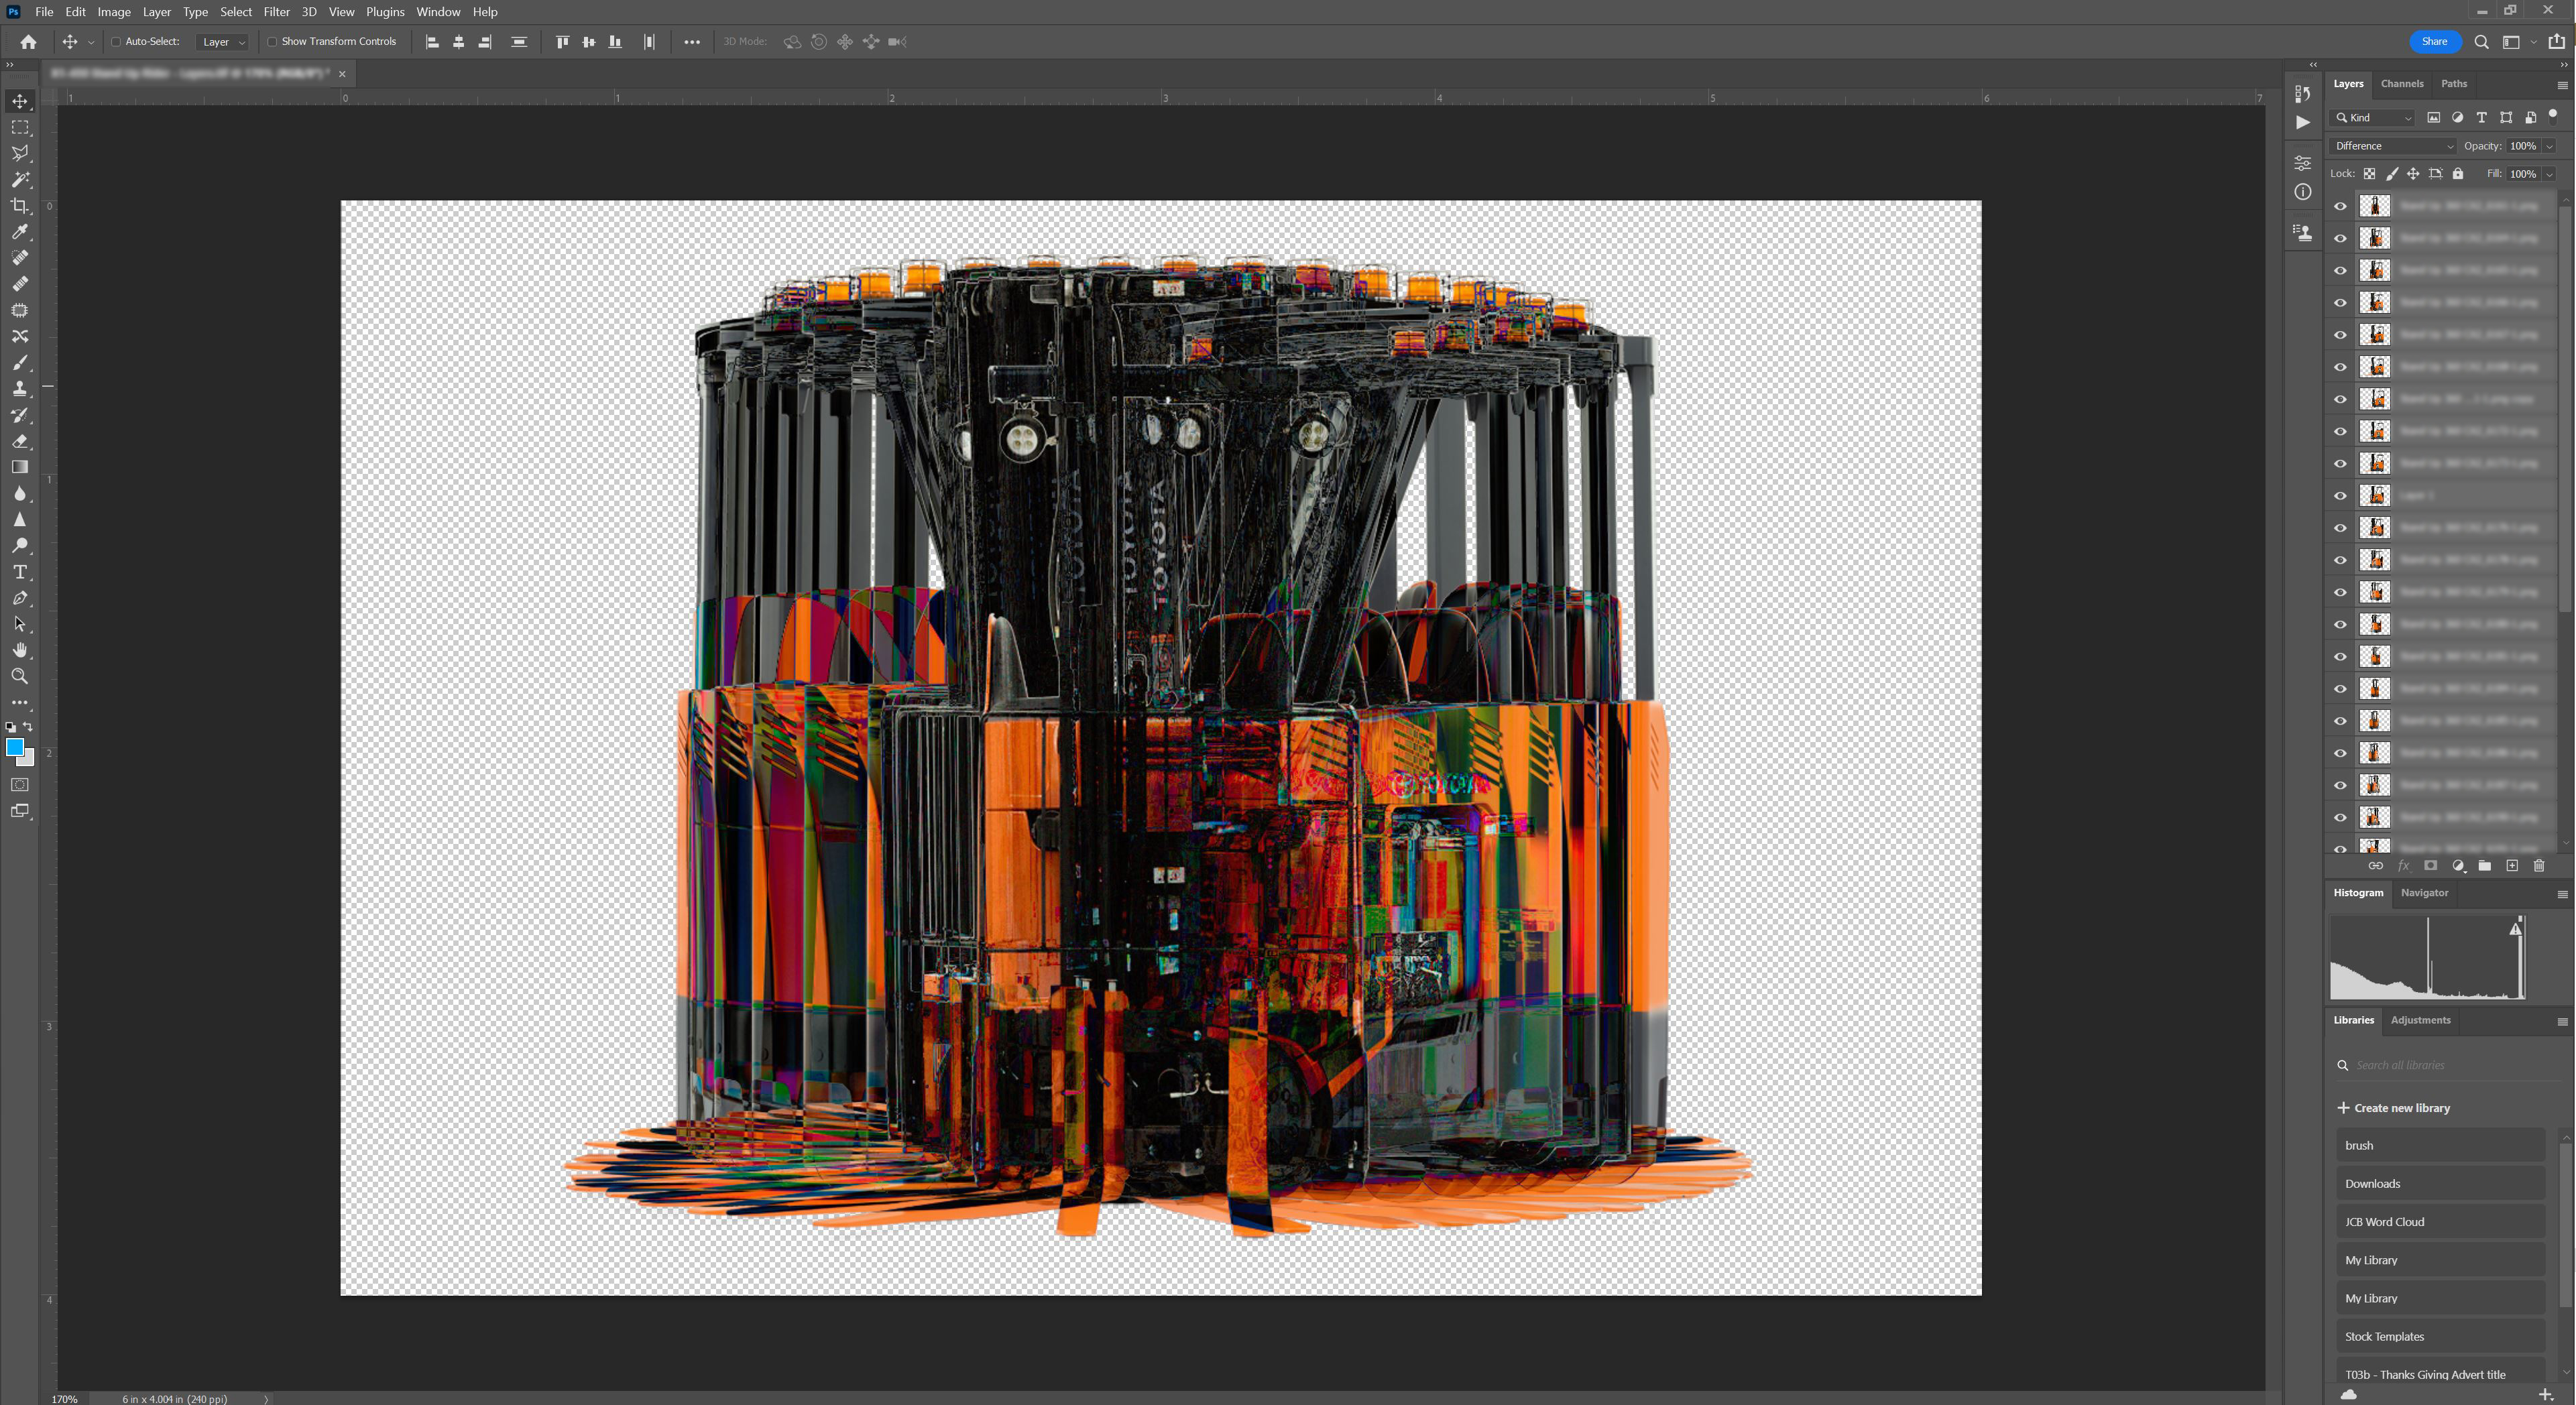The image size is (2576, 1405).
Task: Select the Crop tool
Action: point(20,206)
